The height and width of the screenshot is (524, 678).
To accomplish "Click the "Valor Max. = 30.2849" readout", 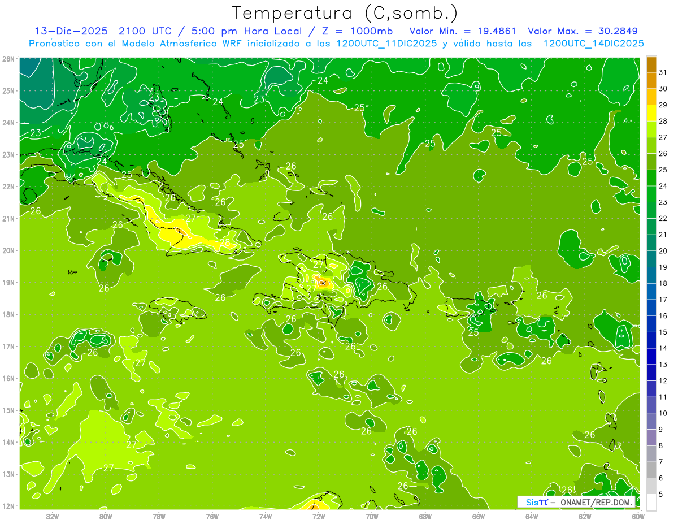I will click(x=583, y=31).
